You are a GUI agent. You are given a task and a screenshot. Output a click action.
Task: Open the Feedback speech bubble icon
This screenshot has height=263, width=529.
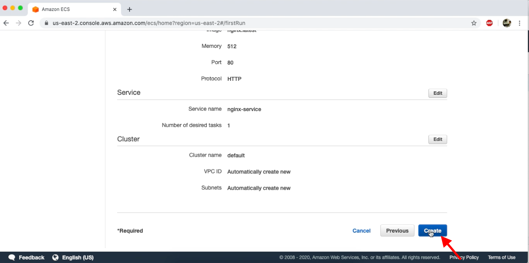(11, 257)
